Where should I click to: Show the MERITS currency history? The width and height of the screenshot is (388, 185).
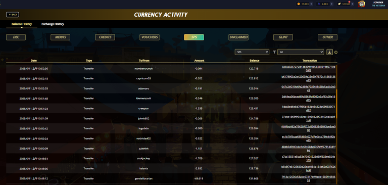pyautogui.click(x=61, y=37)
